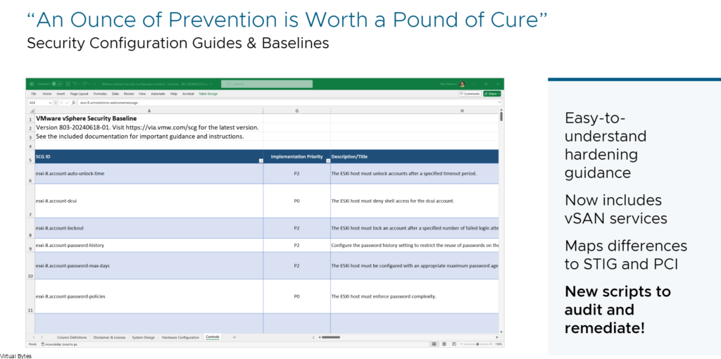The width and height of the screenshot is (721, 359).
Task: Select column H header
Action: [x=414, y=111]
